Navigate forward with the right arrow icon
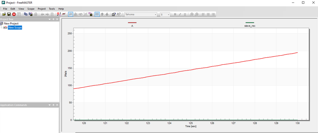Image resolution: width=318 pixels, height=133 pixels. [x=47, y=14]
